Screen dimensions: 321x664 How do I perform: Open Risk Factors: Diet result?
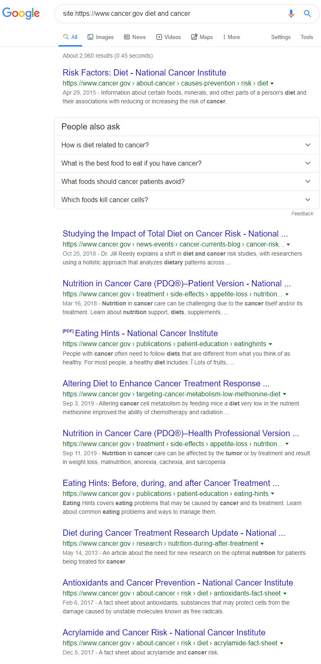[x=144, y=73]
